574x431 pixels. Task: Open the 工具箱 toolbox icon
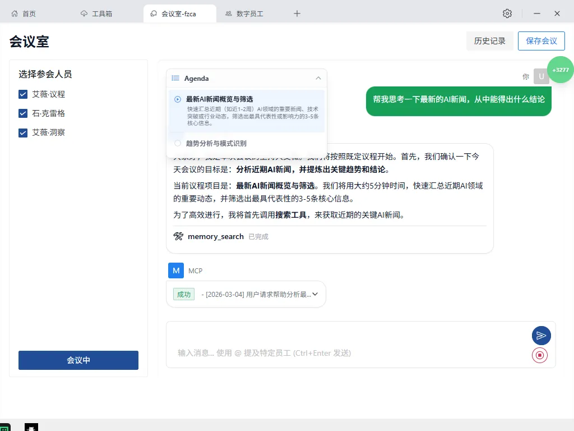83,13
